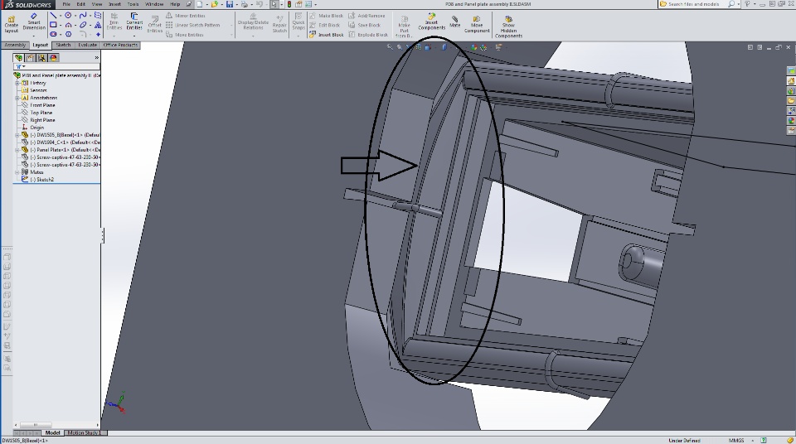796x444 pixels.
Task: Select the Arc sketch tool
Action: click(x=68, y=24)
